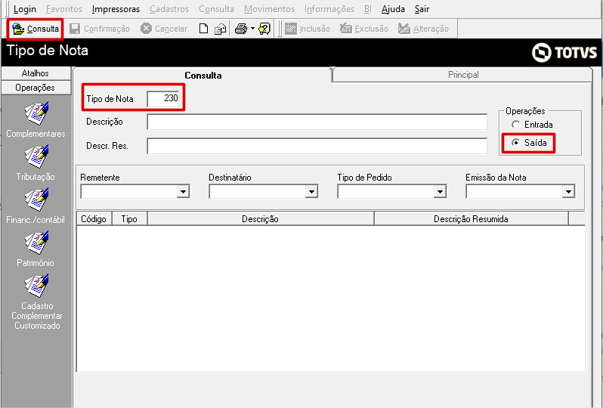Switch to the Principal tab

point(463,75)
